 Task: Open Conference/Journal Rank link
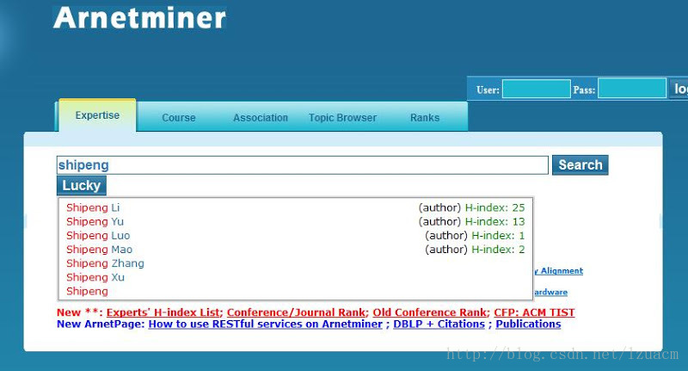pos(296,312)
